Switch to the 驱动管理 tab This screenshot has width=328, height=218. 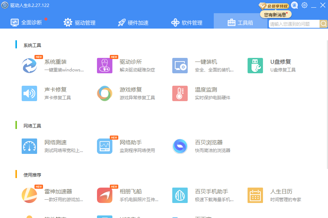click(79, 22)
